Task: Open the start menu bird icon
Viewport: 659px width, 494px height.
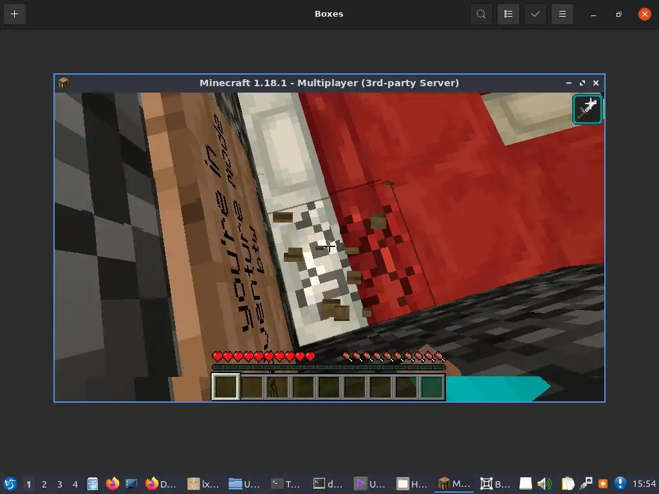Action: pos(10,484)
